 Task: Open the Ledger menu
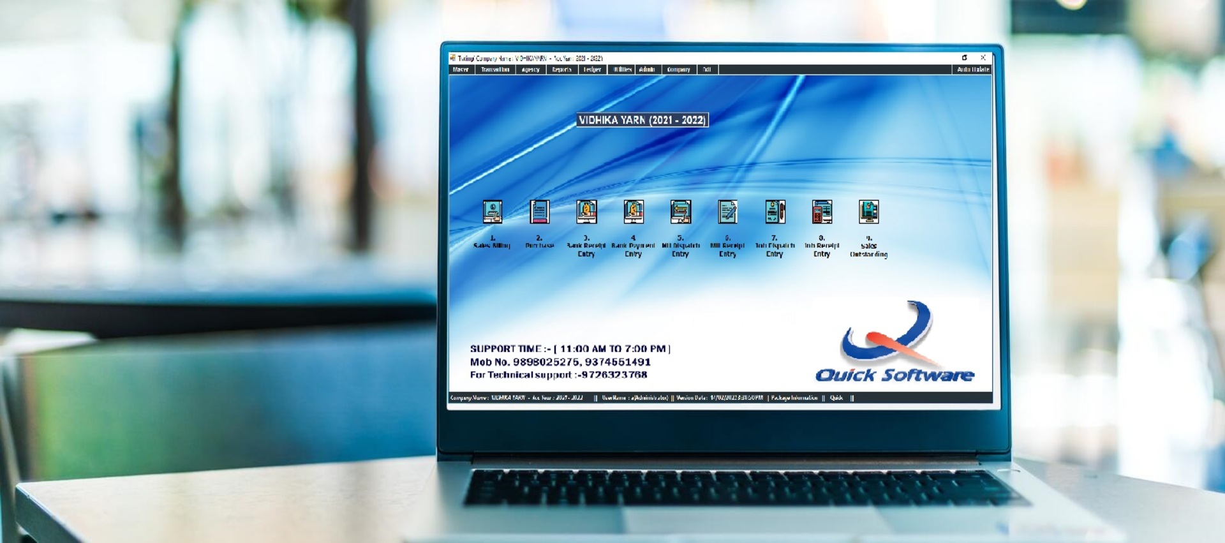pos(592,70)
